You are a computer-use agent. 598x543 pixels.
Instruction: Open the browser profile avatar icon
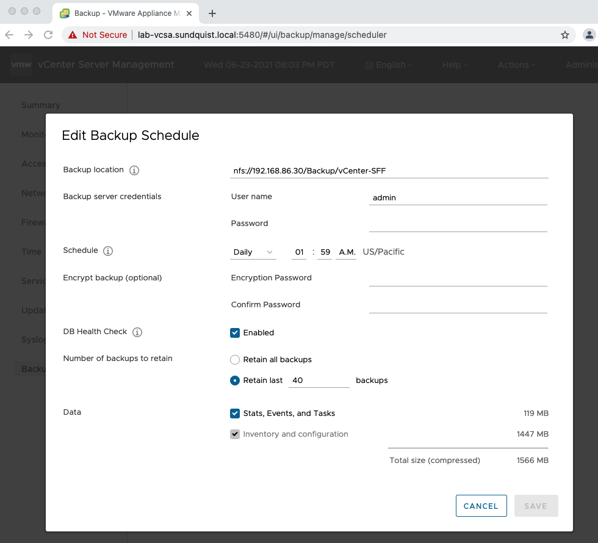coord(589,35)
